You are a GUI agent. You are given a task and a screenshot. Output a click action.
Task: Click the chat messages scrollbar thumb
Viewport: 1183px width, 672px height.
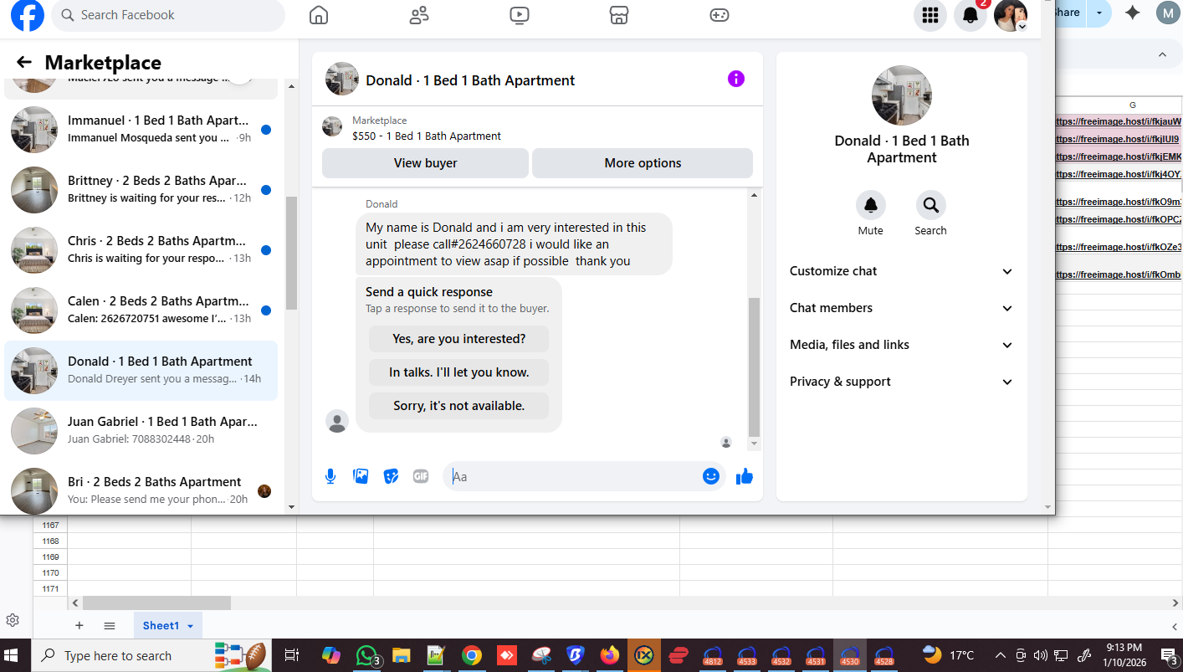[754, 367]
